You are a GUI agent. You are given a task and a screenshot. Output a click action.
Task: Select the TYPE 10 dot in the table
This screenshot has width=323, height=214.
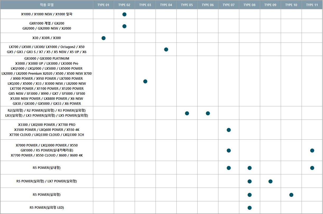click(x=291, y=195)
